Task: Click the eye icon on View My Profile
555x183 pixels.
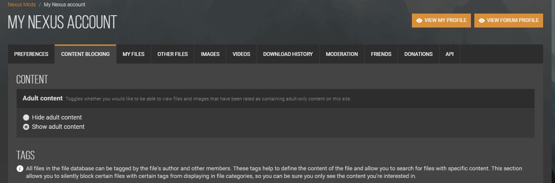Action: click(x=419, y=20)
